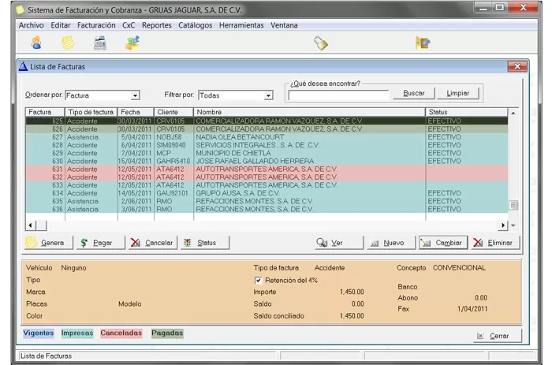This screenshot has height=365, width=552.
Task: Open the Catálogos menu
Action: pos(196,25)
